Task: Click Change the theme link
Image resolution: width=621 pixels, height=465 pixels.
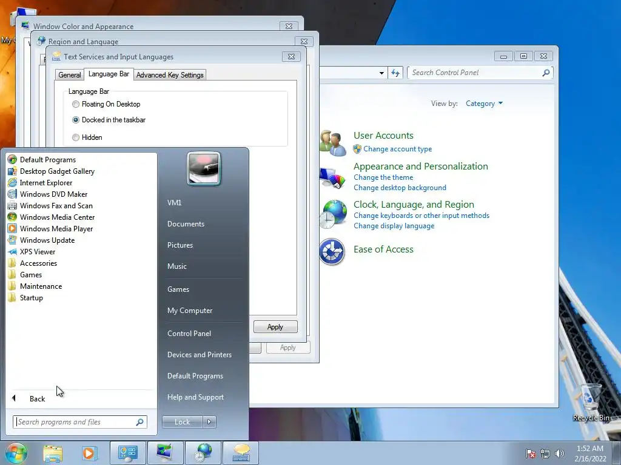Action: tap(383, 177)
